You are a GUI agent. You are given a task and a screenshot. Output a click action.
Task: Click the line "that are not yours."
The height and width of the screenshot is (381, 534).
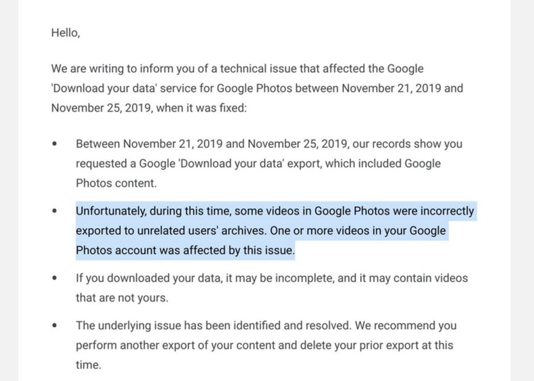pyautogui.click(x=122, y=298)
